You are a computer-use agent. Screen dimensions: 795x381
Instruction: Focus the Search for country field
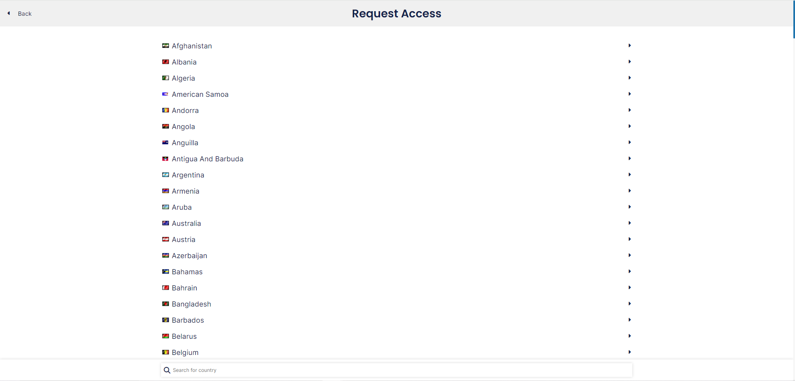[397, 370]
